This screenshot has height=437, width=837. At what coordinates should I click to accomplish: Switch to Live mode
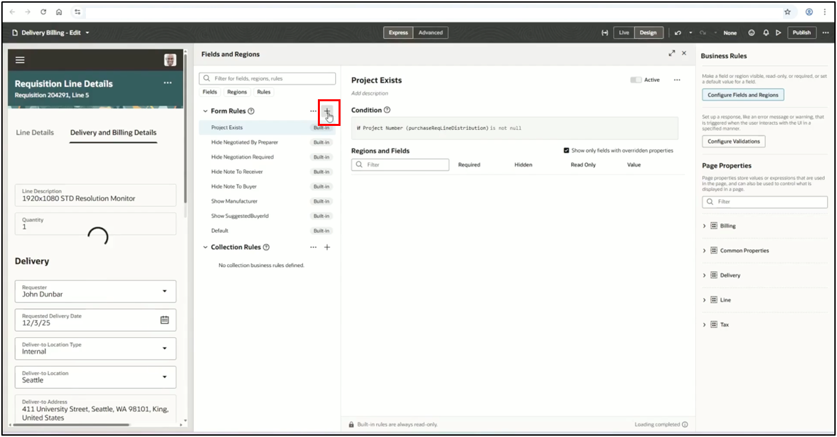coord(624,33)
